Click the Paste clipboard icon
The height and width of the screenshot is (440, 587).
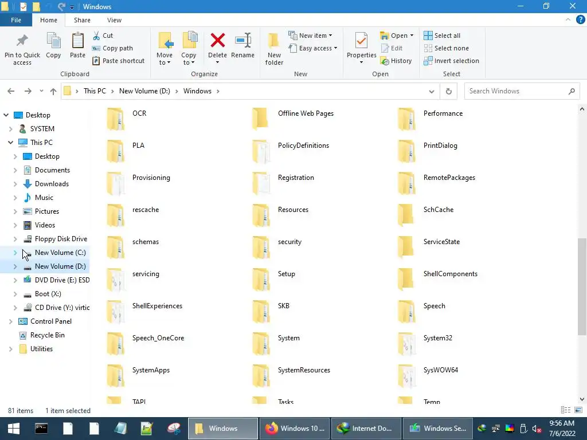tap(77, 41)
